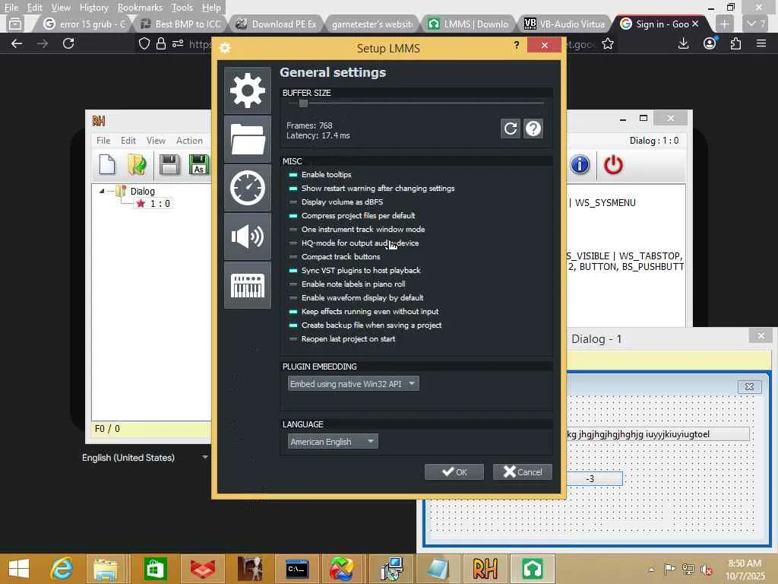
Task: Click the Save As icon in RH window
Action: [x=199, y=165]
